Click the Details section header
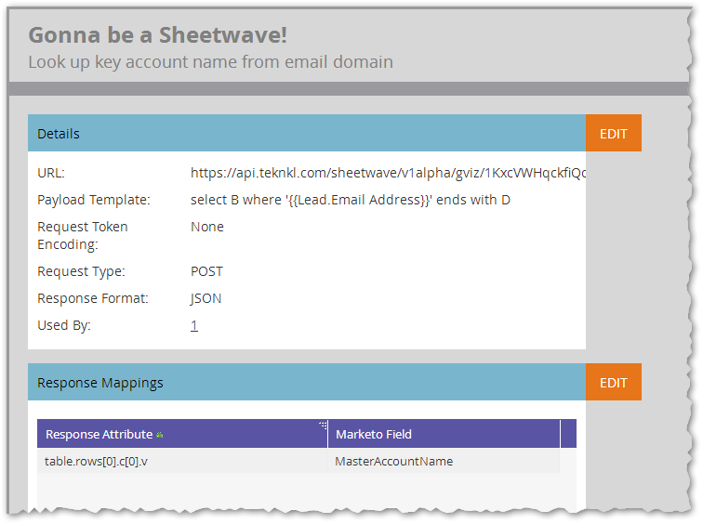 (307, 133)
